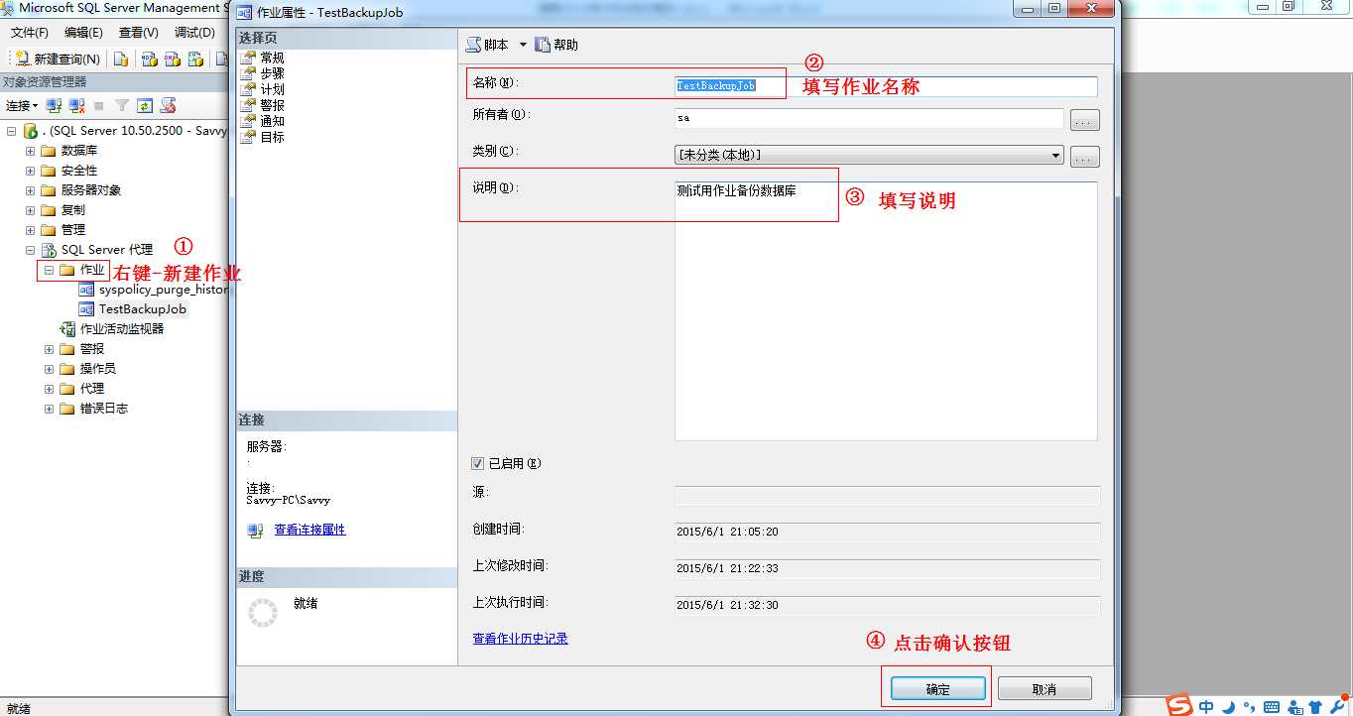Click the server node database icon

point(30,131)
